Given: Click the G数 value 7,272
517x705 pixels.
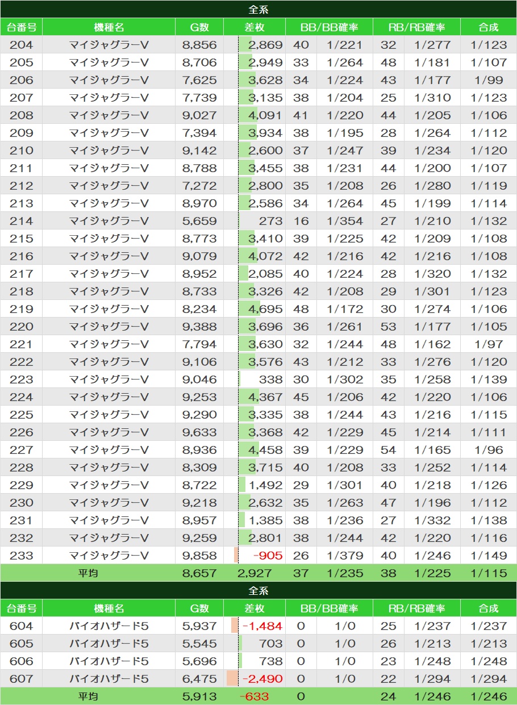Looking at the screenshot, I should click(199, 186).
